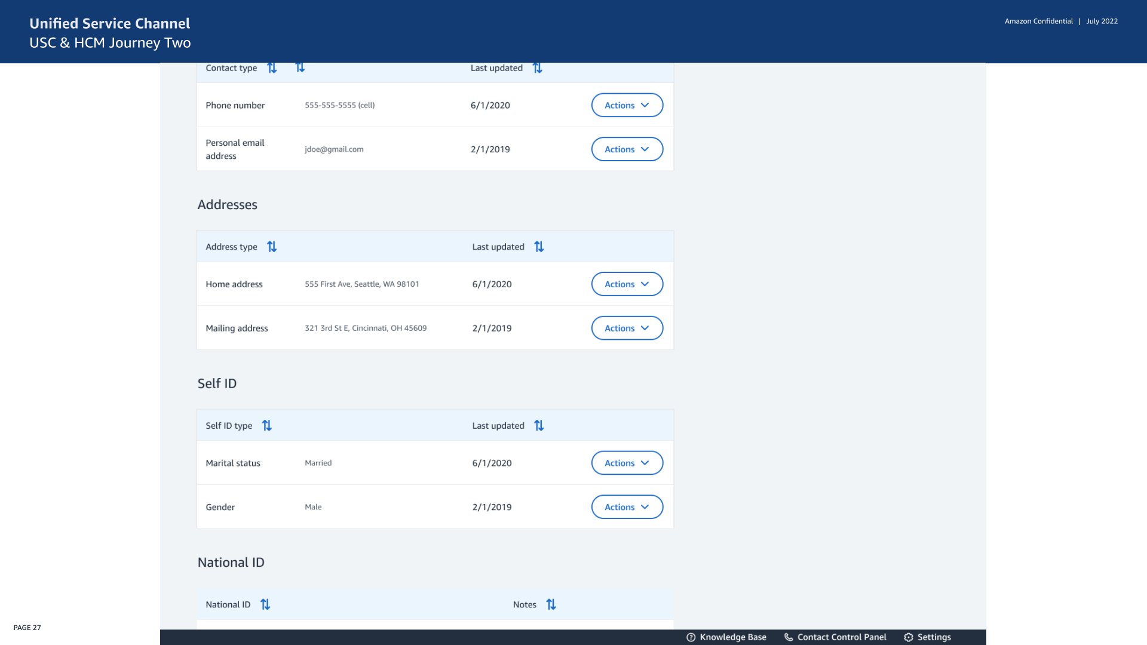Click the jdoe@gmail.com email value
1147x645 pixels.
coord(334,149)
